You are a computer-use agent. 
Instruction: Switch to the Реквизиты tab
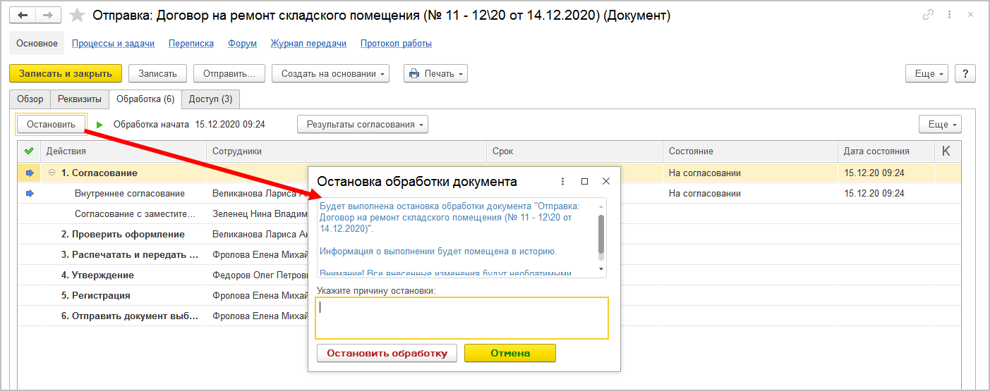(80, 99)
